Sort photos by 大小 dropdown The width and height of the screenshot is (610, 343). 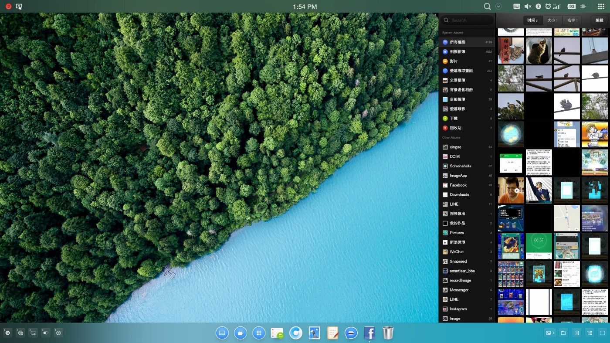tap(552, 20)
